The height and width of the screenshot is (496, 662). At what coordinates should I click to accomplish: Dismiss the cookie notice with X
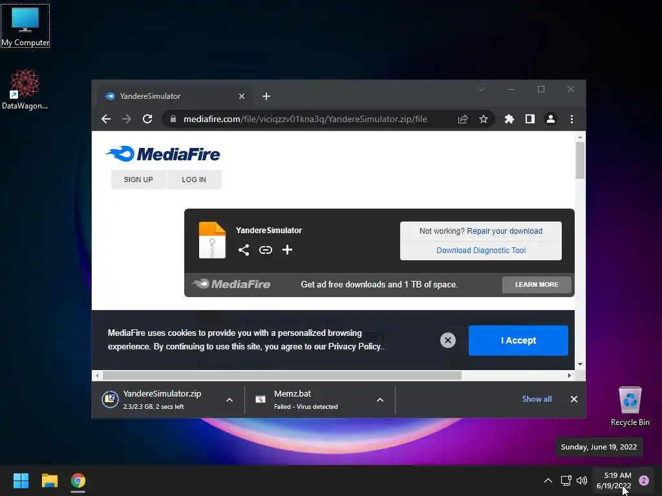point(448,340)
